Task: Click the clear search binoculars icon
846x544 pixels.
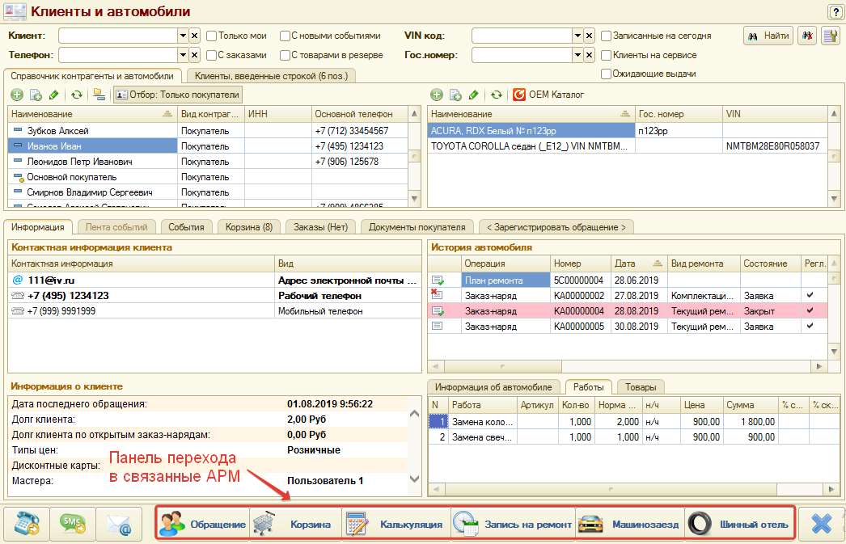Action: click(807, 36)
